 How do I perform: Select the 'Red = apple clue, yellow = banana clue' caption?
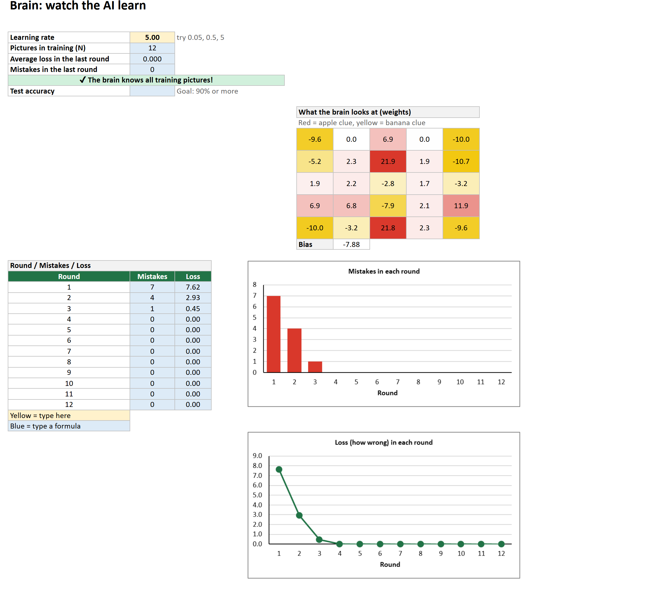361,123
